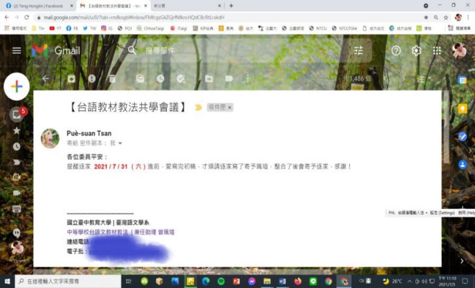Archive this email conversation
Viewport: 475px width, 288px height.
click(71, 79)
